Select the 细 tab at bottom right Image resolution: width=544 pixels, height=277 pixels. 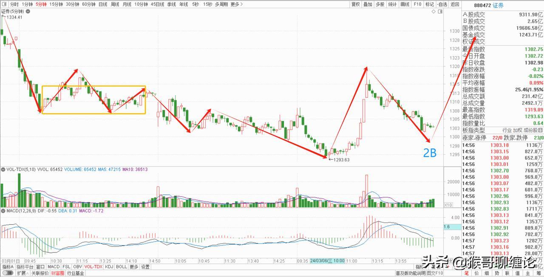pos(487,274)
